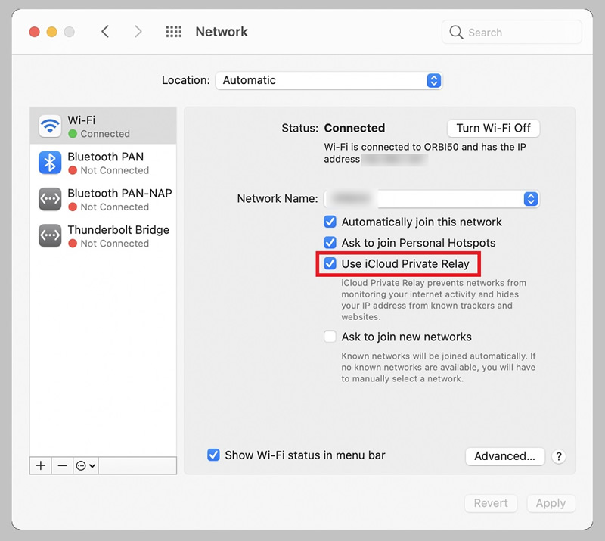
Task: Uncheck Show Wi-Fi status in menu bar
Action: coord(213,455)
